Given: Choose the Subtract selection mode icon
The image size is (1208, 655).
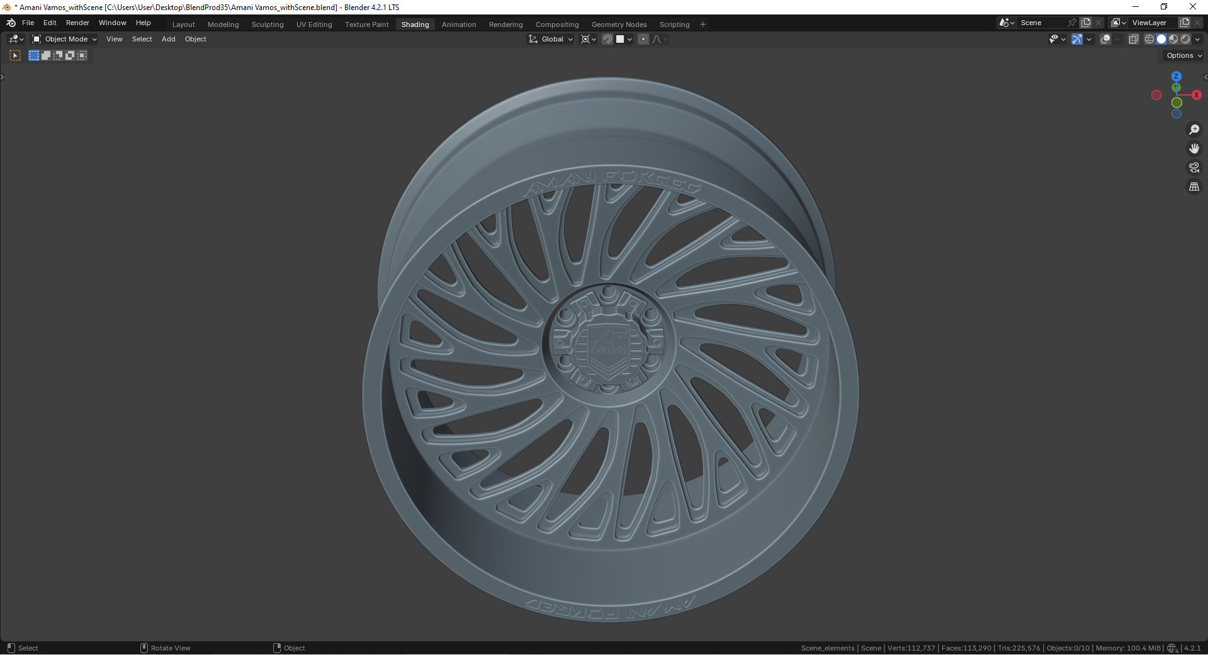Looking at the screenshot, I should coord(58,55).
